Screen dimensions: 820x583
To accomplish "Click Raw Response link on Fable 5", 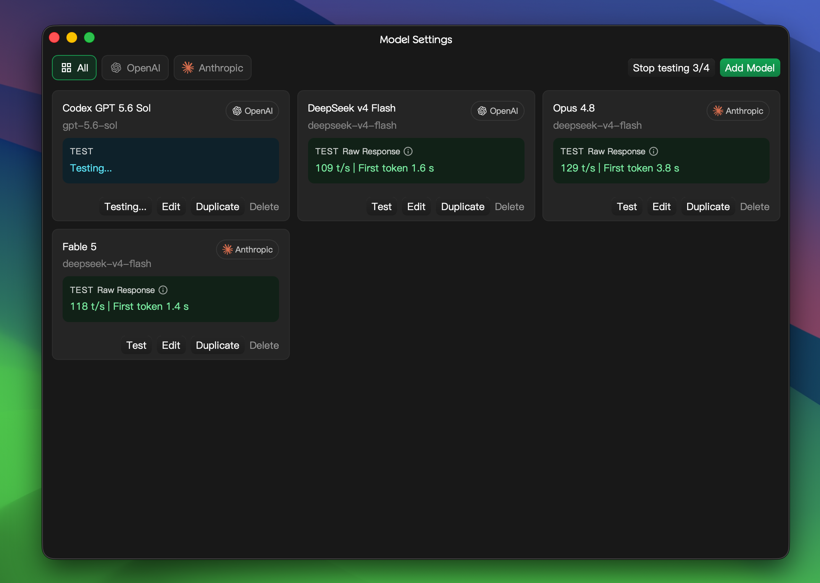I will (126, 290).
